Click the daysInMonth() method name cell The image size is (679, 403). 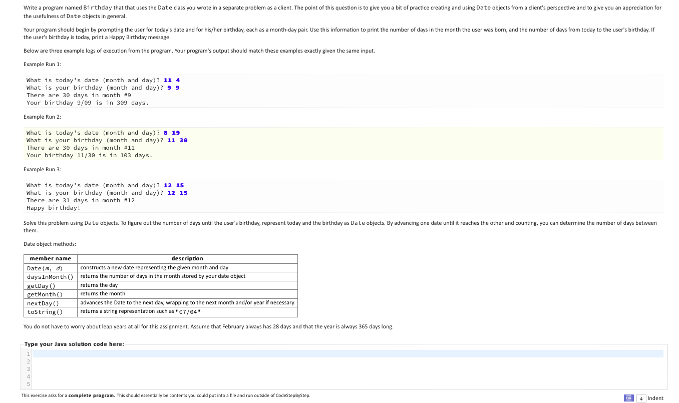point(50,276)
